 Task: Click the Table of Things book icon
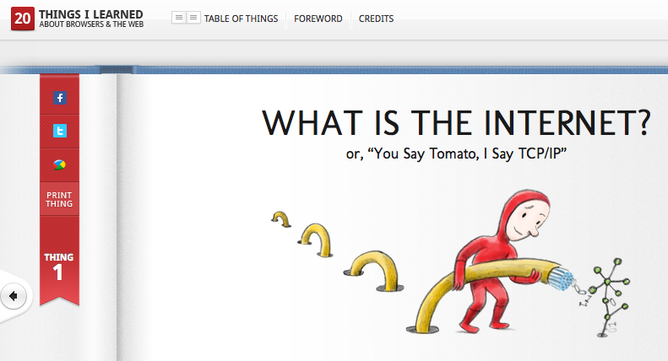point(186,18)
